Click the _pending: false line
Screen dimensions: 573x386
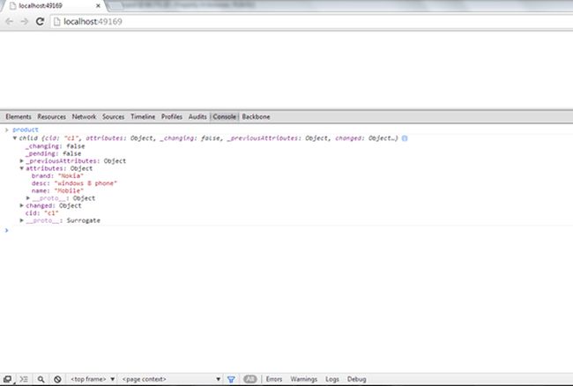[53, 153]
